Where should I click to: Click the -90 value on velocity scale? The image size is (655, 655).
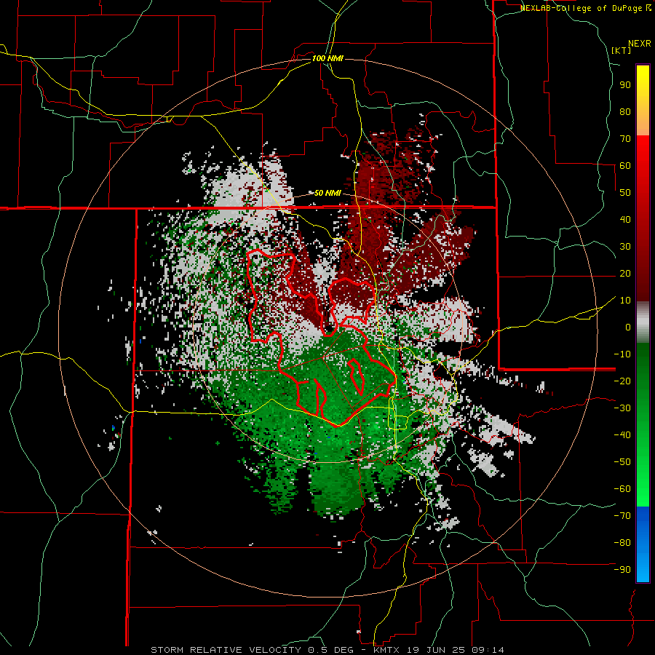point(622,570)
